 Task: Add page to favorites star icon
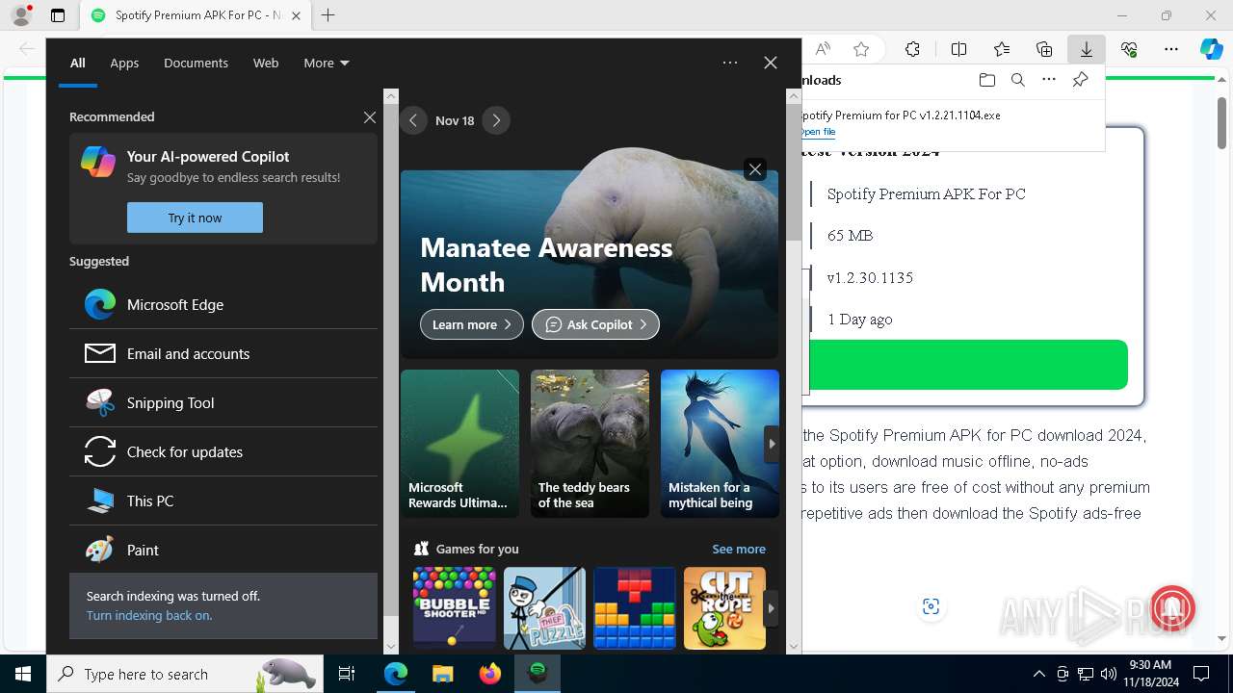coord(861,49)
